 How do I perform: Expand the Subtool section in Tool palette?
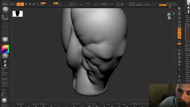(x=187, y=16)
